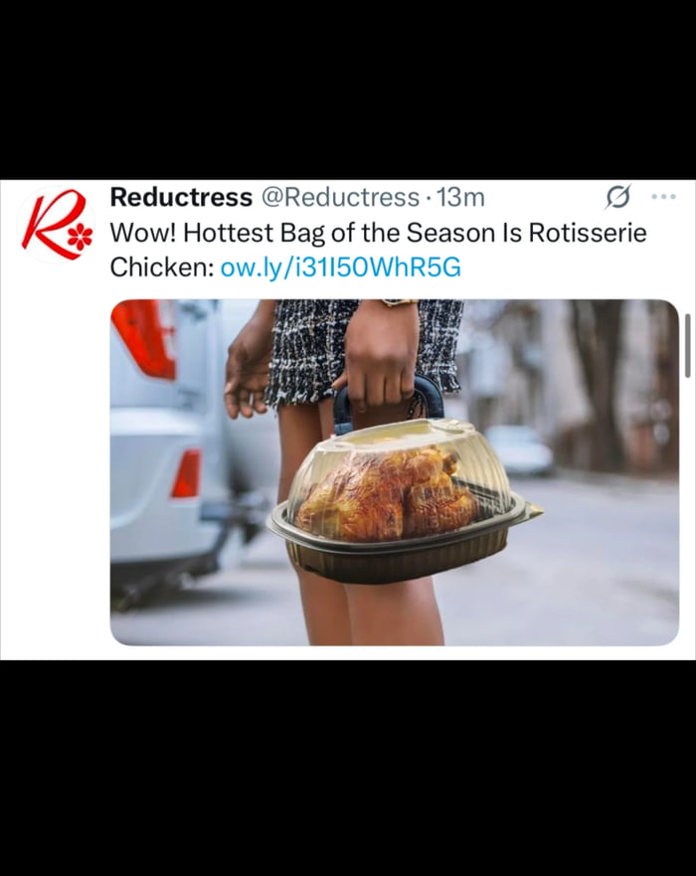Click the black area above the tweet
Screen dimensions: 696x876
click(348, 89)
